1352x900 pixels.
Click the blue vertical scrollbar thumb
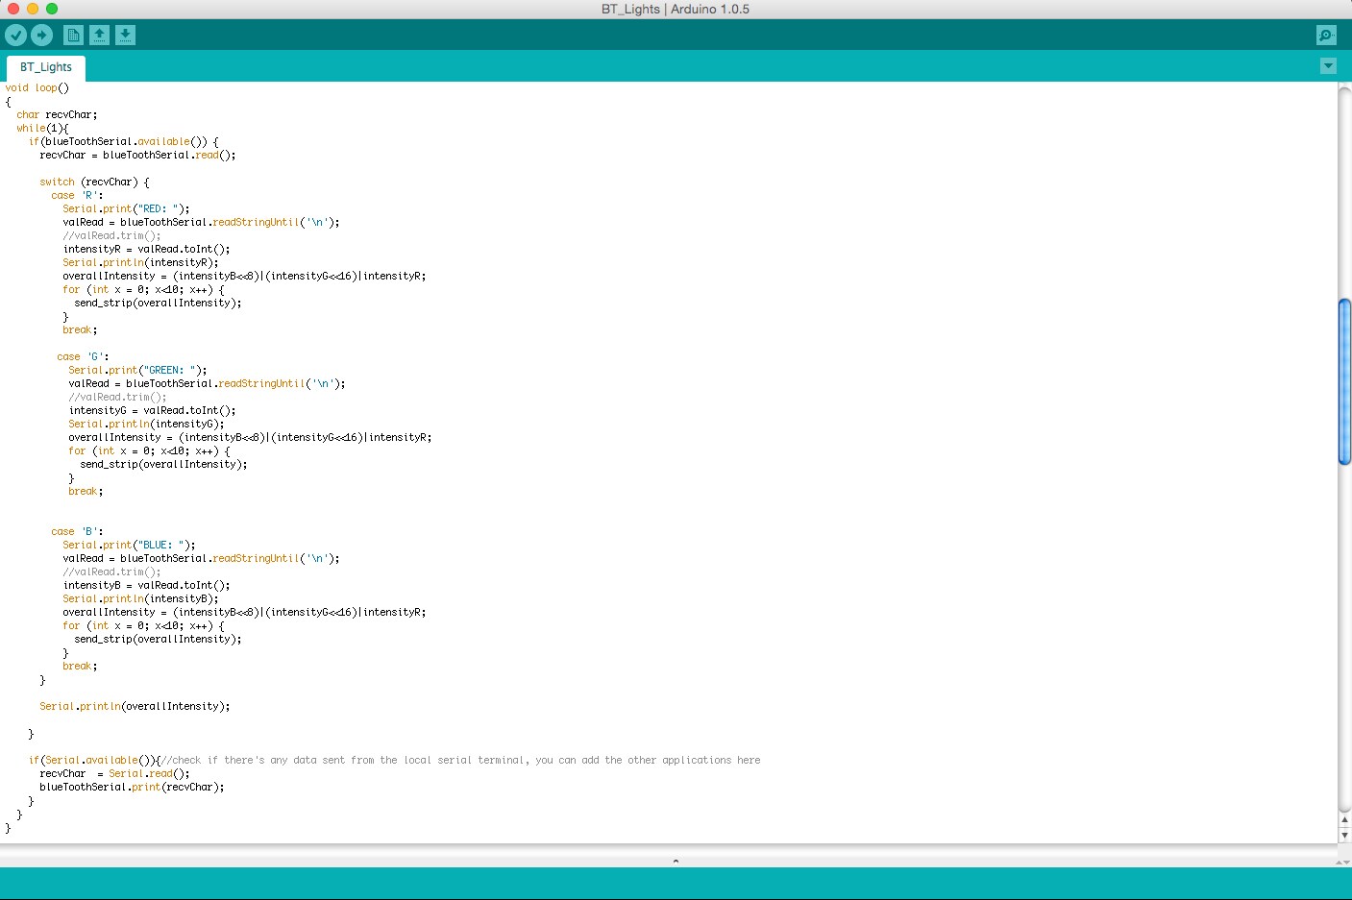coord(1344,381)
